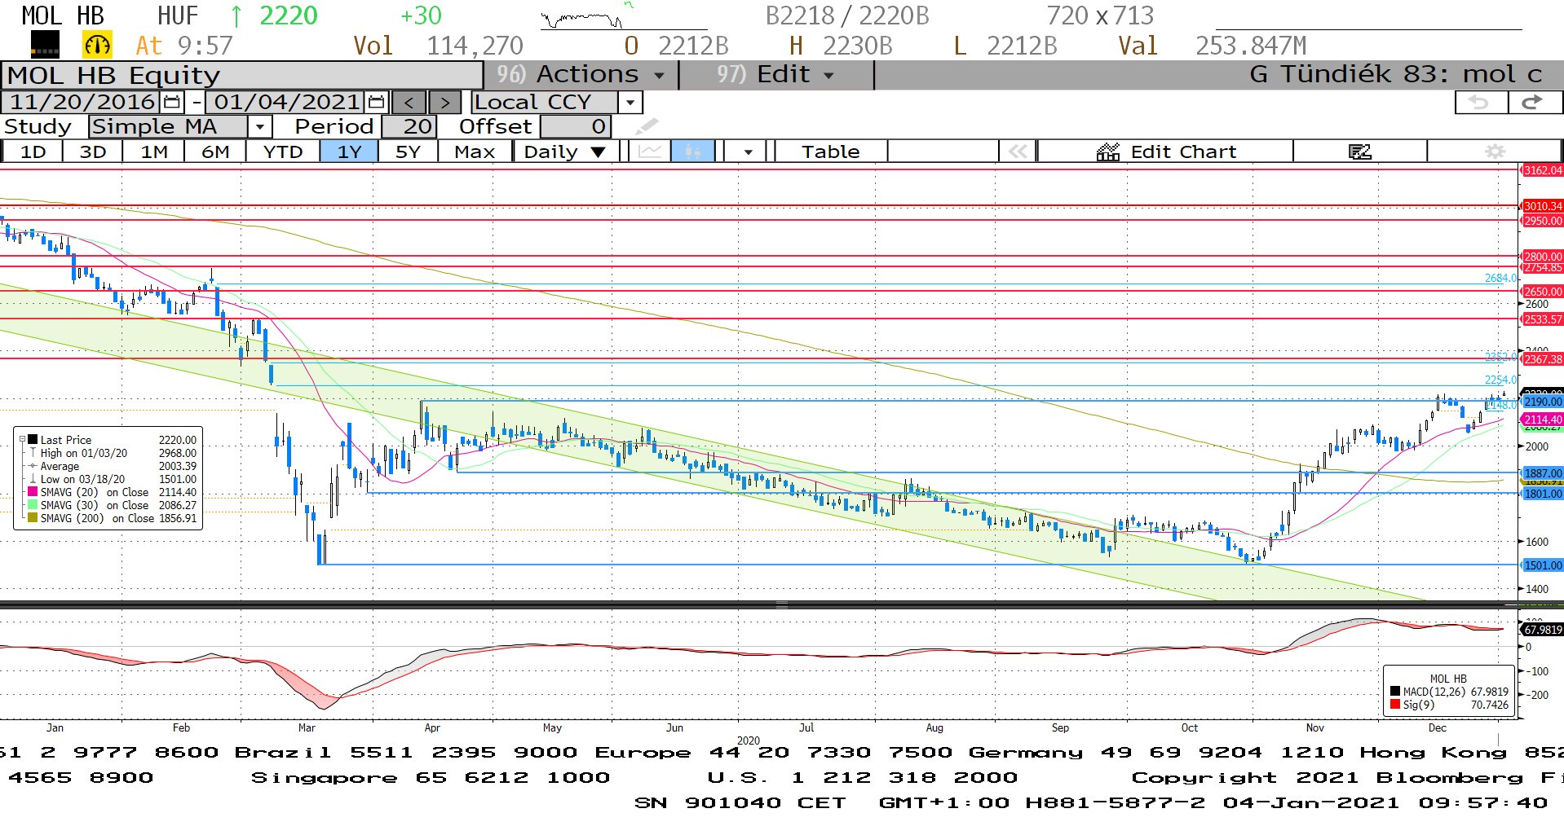The height and width of the screenshot is (835, 1564).
Task: Open the Daily periodicity dropdown
Action: pyautogui.click(x=564, y=152)
